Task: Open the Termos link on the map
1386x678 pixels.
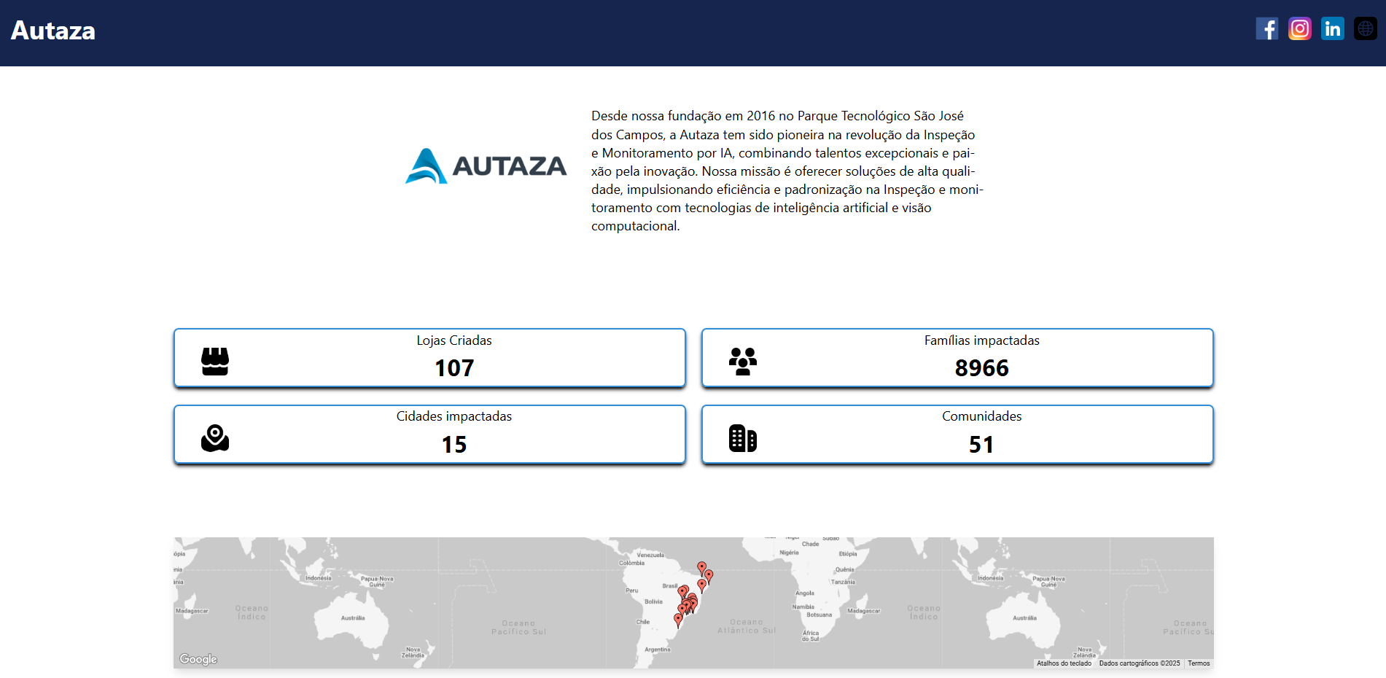Action: point(1198,663)
